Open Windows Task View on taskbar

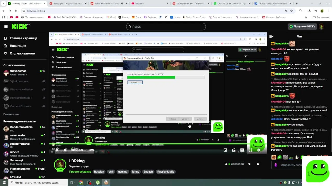pos(72,183)
